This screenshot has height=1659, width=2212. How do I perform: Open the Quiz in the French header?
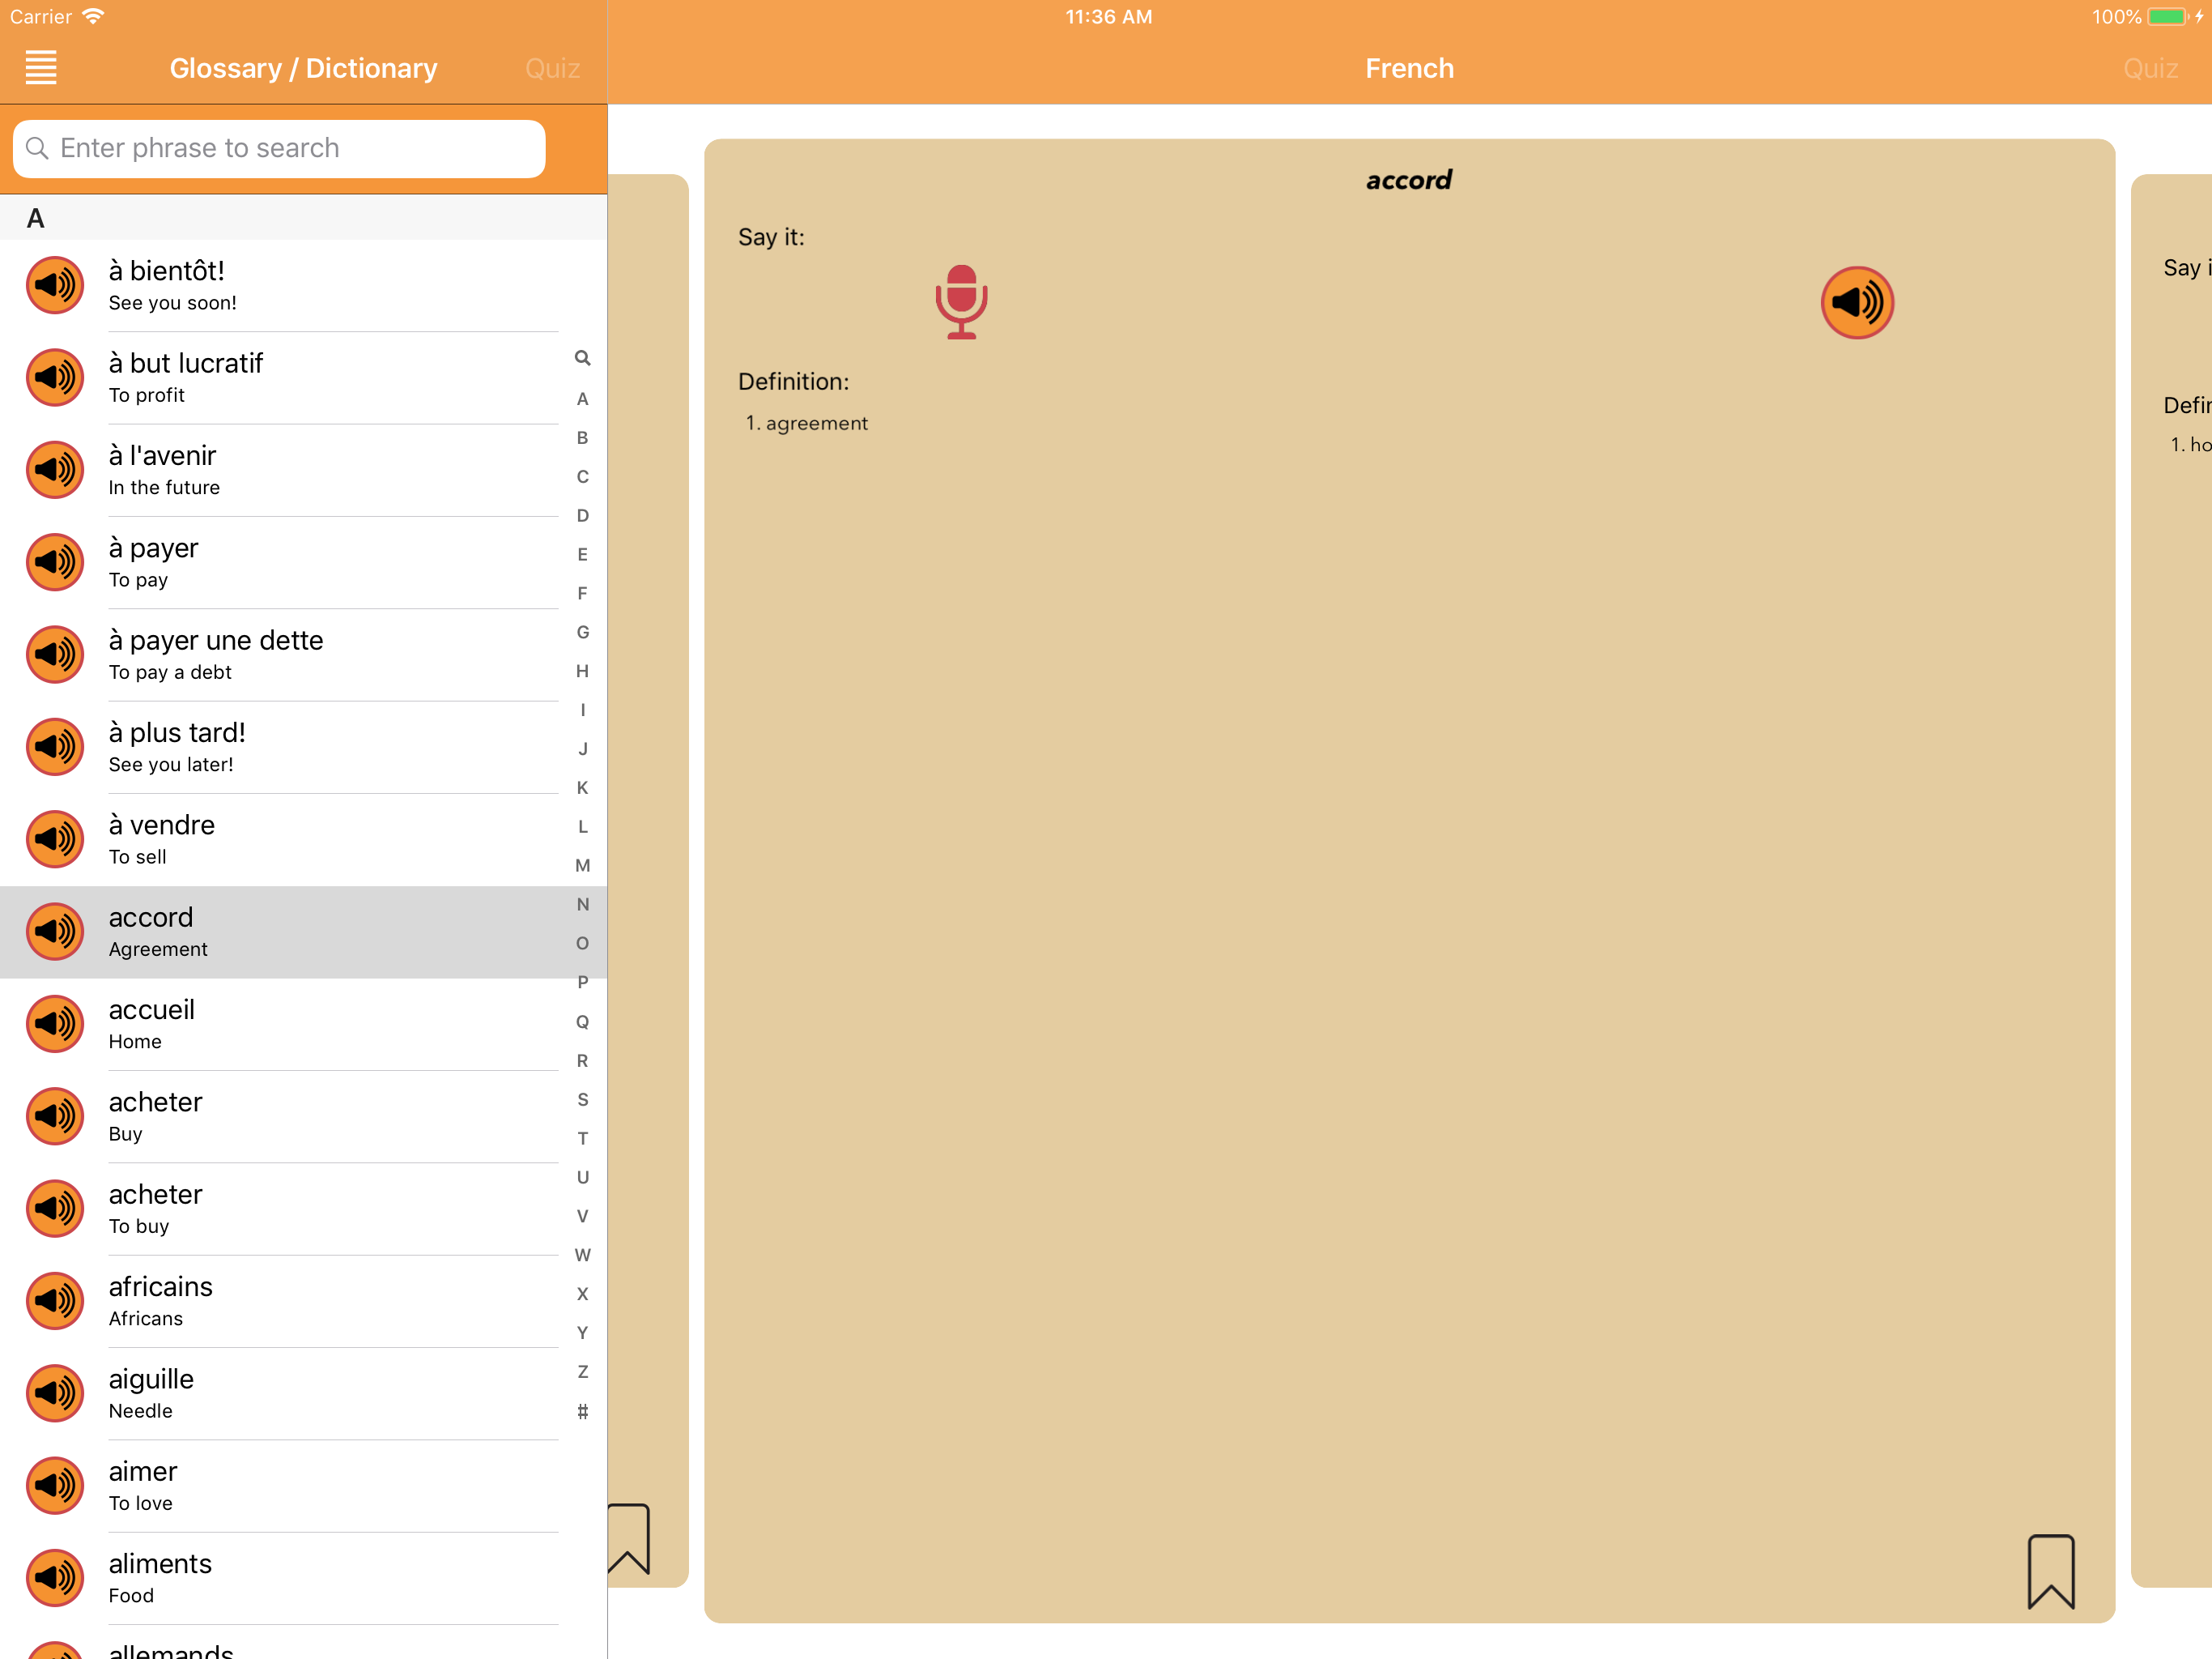2150,68
